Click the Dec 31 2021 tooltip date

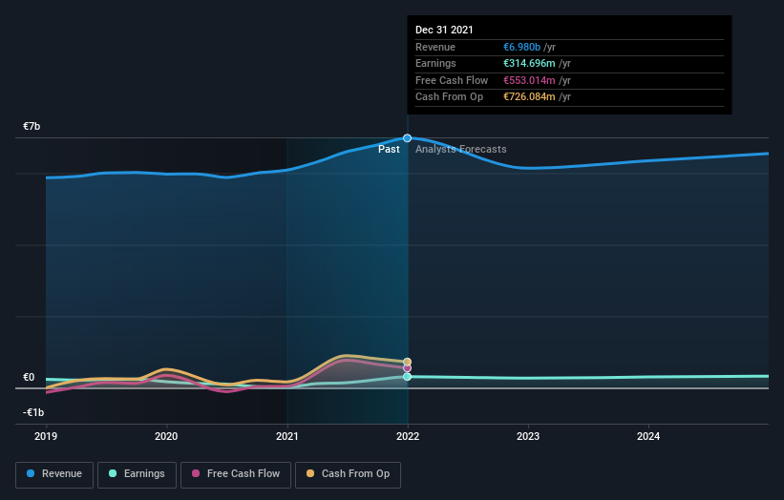[x=444, y=30]
